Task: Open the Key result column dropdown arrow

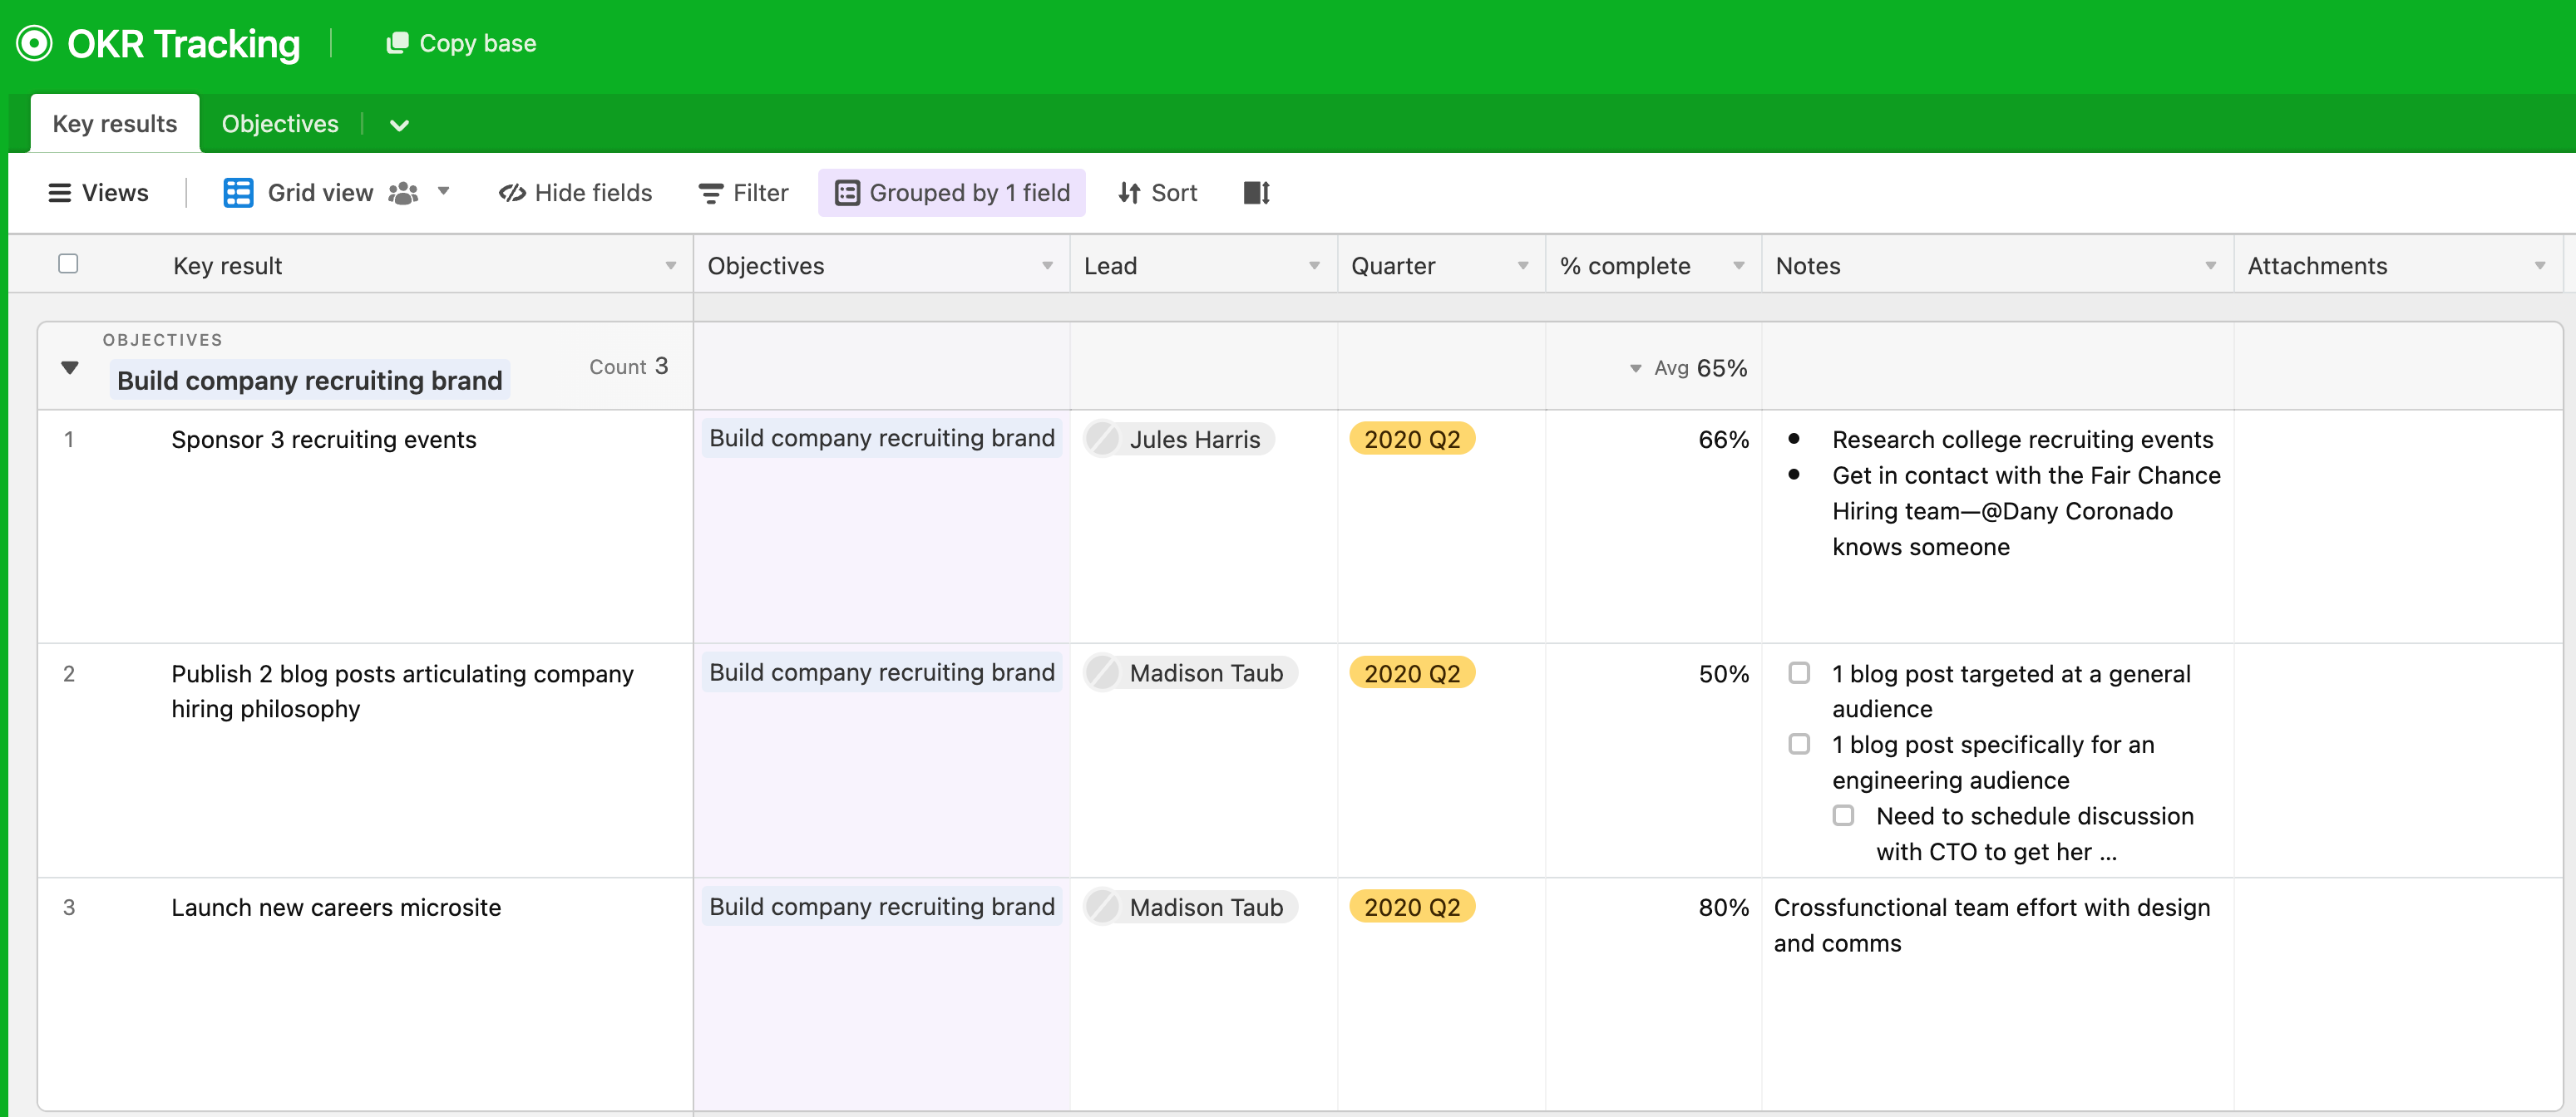Action: (x=670, y=266)
